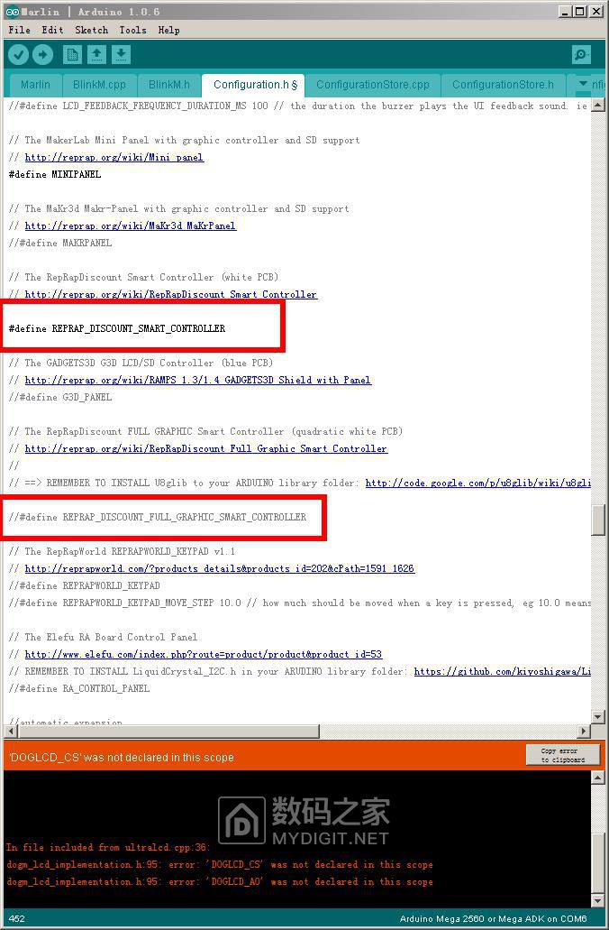Click the console line 'In file included from ultralcd.cpp:36'
The height and width of the screenshot is (930, 609).
[x=107, y=848]
